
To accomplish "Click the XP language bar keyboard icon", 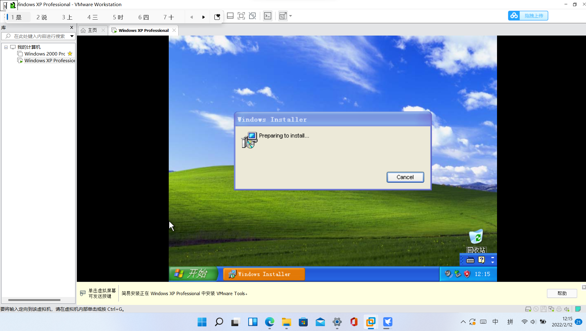I will (470, 260).
